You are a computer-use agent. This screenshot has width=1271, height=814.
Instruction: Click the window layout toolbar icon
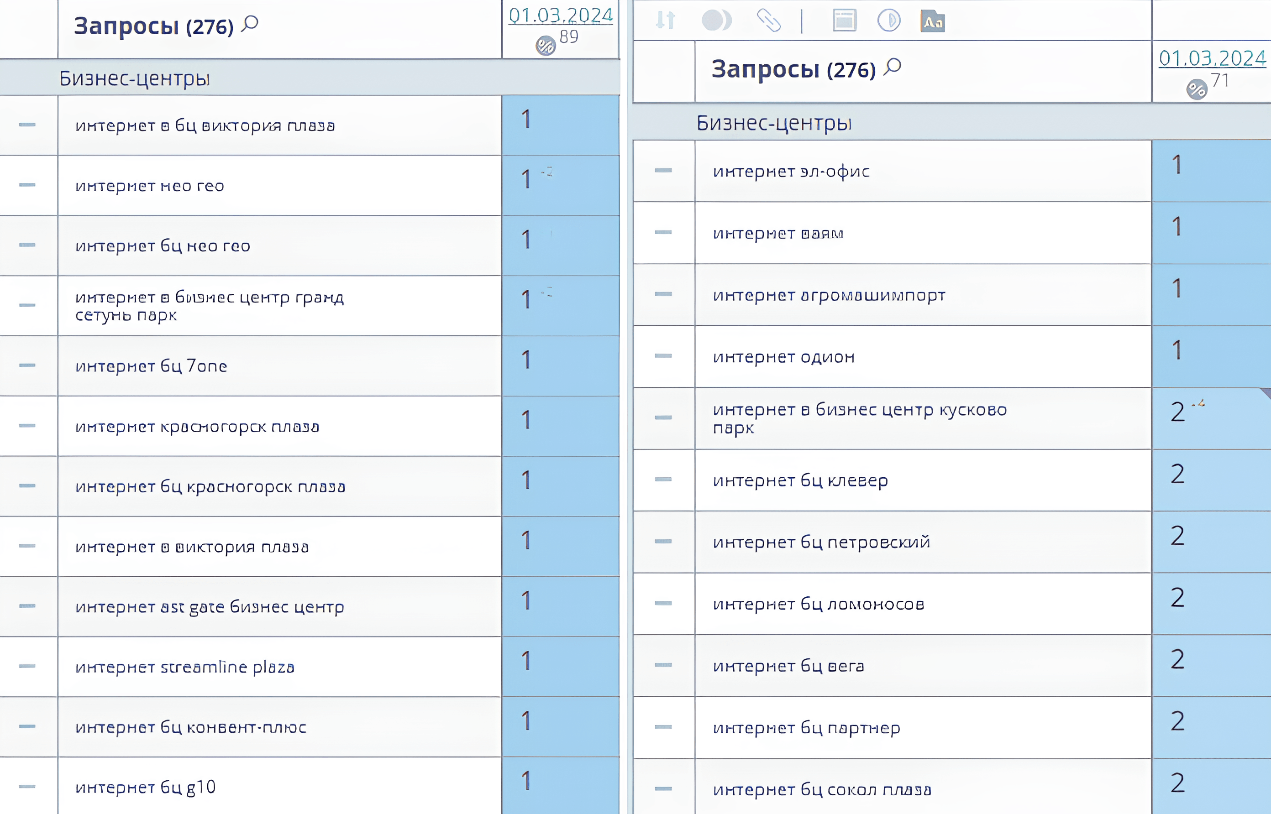pos(844,21)
